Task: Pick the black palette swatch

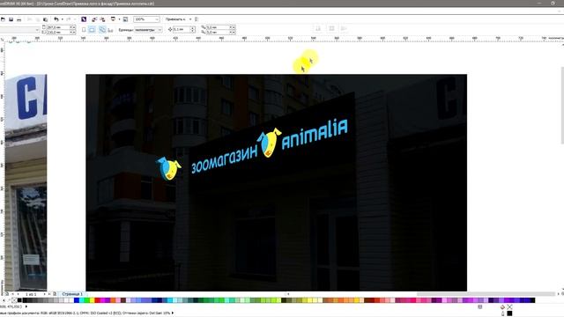Action: click(19, 300)
